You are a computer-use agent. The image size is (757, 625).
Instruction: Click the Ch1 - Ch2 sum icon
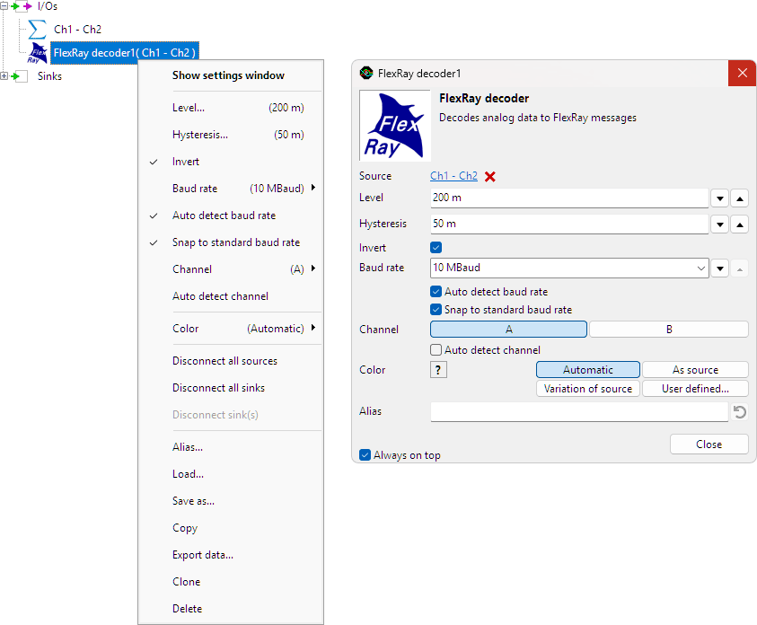coord(37,30)
